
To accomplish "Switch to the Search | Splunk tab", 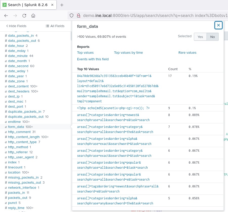I will 28,5.
